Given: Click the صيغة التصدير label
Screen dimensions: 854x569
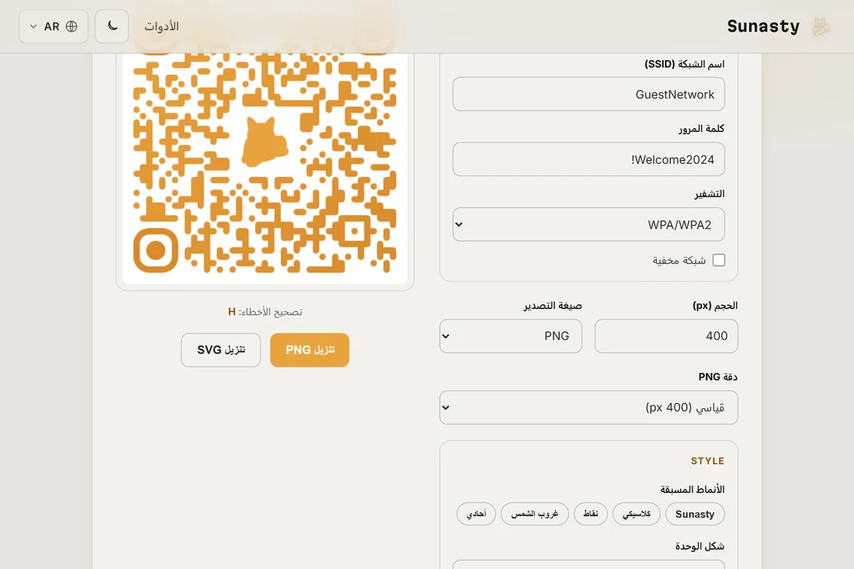Looking at the screenshot, I should click(553, 306).
